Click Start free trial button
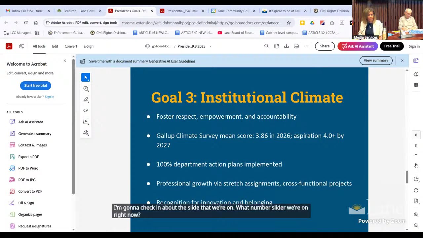Viewport: 423px width, 238px height. pos(35,86)
